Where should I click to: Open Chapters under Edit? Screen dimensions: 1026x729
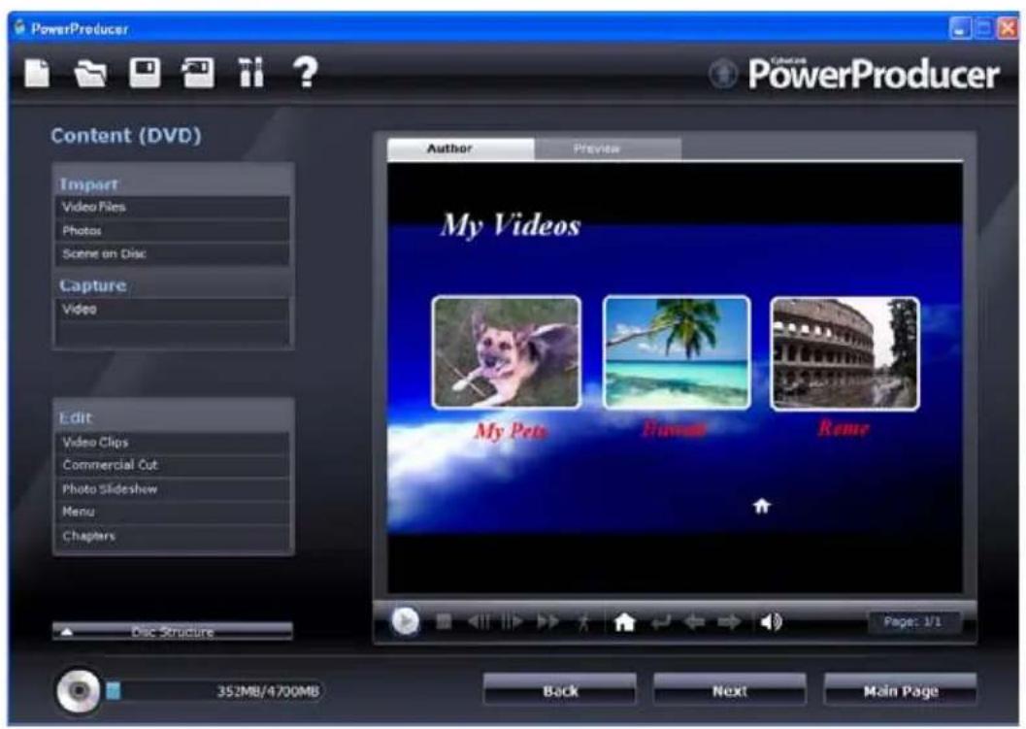[x=173, y=536]
